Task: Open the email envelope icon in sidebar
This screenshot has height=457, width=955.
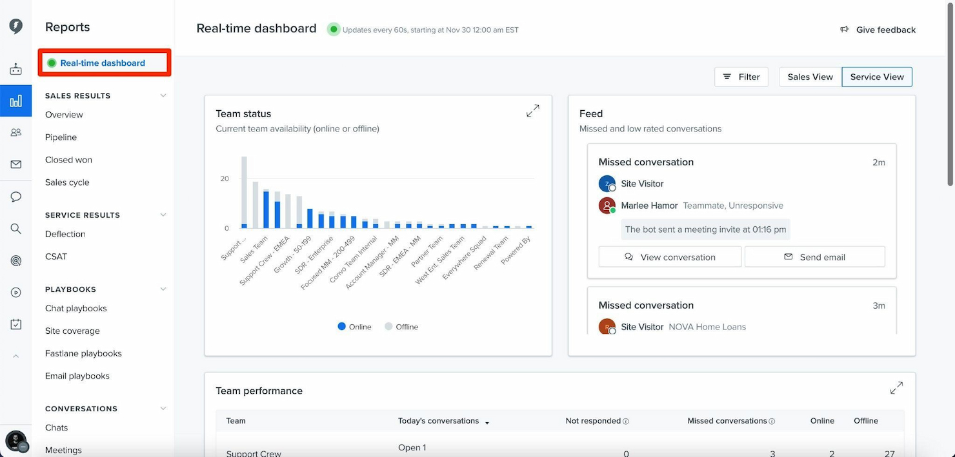Action: (x=16, y=164)
